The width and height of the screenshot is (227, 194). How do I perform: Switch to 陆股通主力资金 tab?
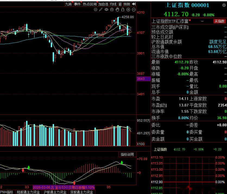(28, 192)
